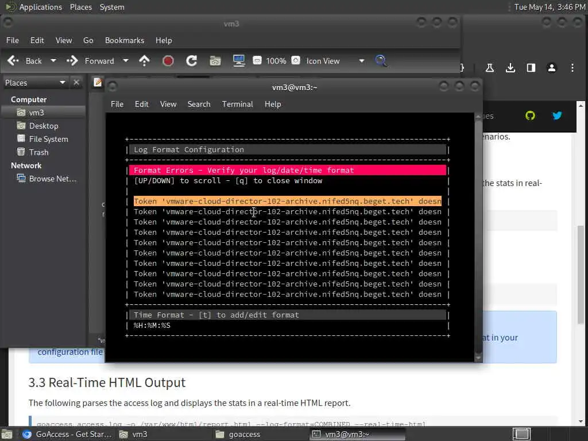Open the Places side pane dropdown

(35, 83)
